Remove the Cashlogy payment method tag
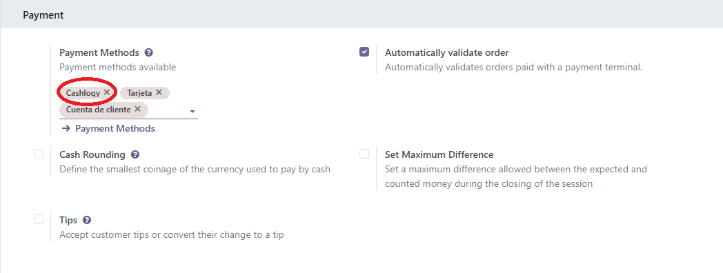Screen dimensions: 723x273 point(107,92)
